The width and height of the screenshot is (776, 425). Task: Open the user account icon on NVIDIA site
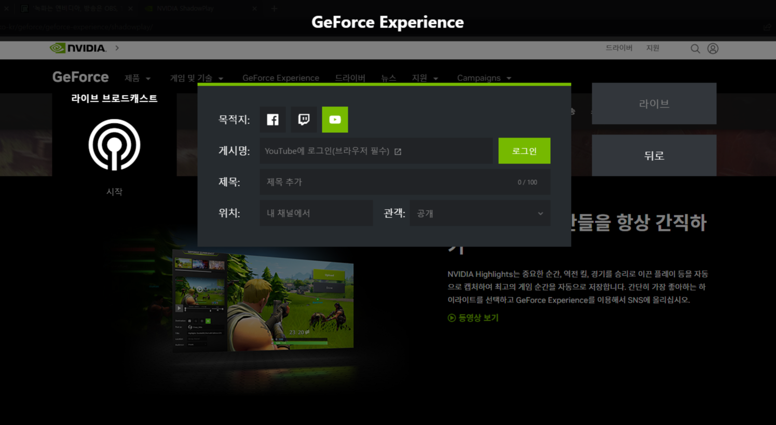[x=713, y=48]
